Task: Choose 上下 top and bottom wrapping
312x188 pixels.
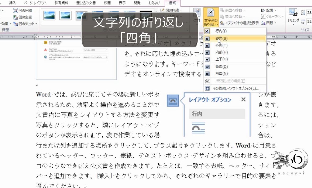Action: (x=235, y=59)
